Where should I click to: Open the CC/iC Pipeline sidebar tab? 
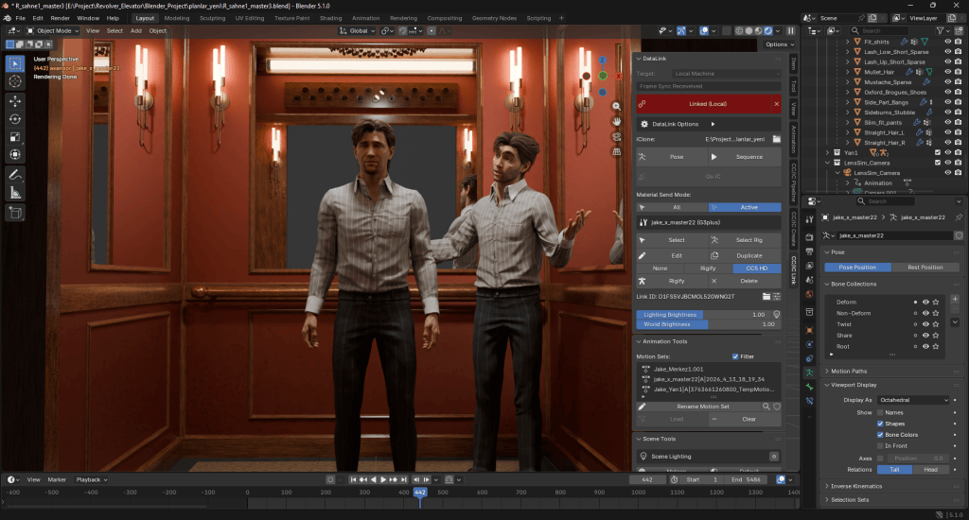tap(794, 182)
